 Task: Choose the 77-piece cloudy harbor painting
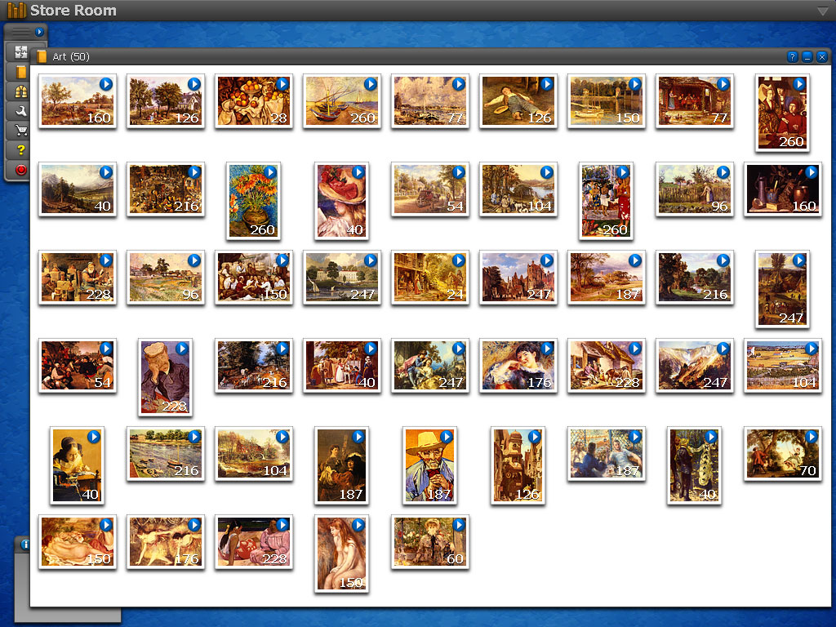(x=429, y=100)
